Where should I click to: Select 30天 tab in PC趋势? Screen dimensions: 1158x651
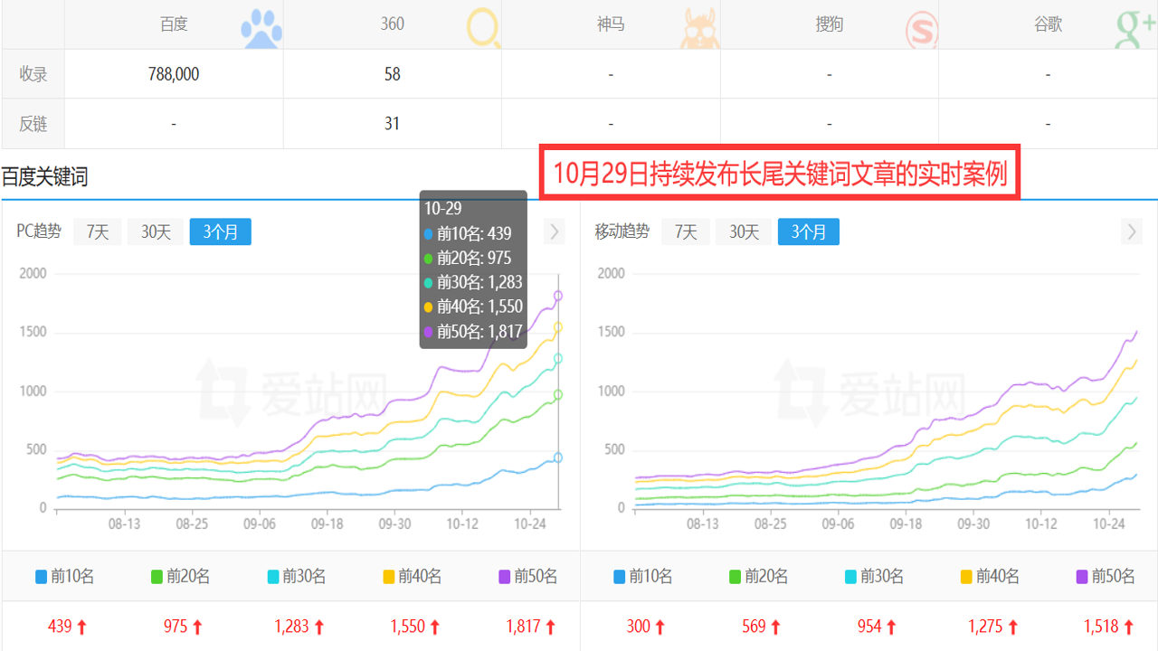click(x=156, y=232)
